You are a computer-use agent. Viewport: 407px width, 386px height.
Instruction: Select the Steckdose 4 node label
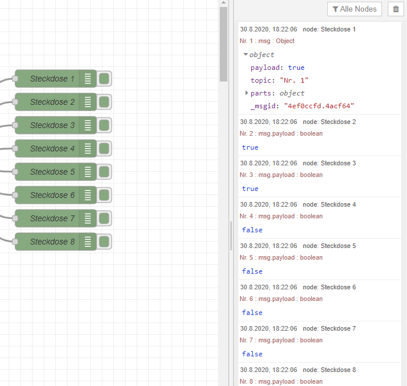point(52,148)
